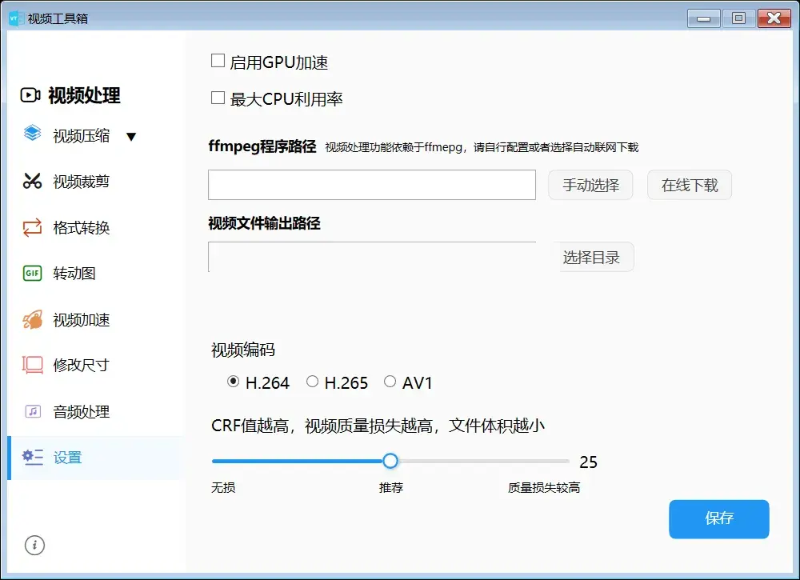Click the ffmpeg程序路径 input field
This screenshot has height=580, width=800.
[x=372, y=185]
